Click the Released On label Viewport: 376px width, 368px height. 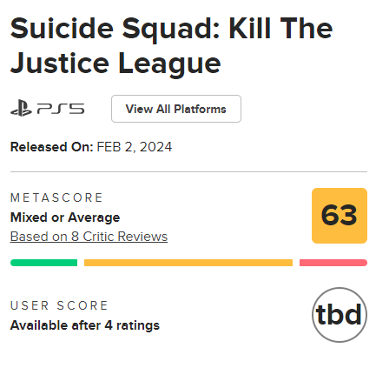51,147
